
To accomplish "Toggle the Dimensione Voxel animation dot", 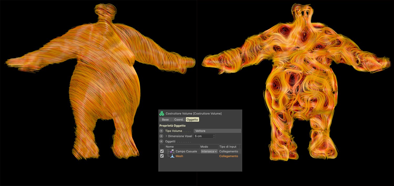I will click(161, 136).
